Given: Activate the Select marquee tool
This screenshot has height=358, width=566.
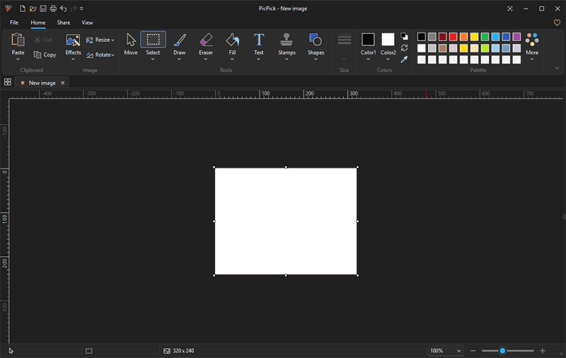Looking at the screenshot, I should coord(153,40).
